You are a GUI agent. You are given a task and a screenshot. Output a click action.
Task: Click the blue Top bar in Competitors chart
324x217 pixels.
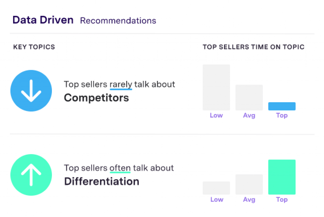click(282, 106)
